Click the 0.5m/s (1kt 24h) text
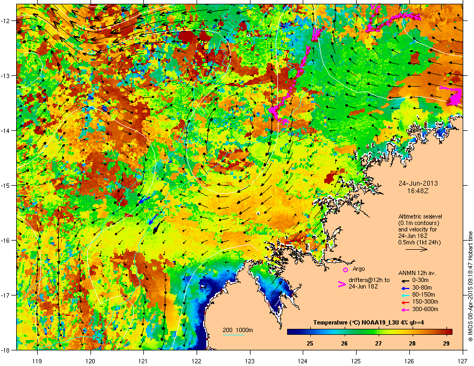Image resolution: width=474 pixels, height=366 pixels. (419, 242)
